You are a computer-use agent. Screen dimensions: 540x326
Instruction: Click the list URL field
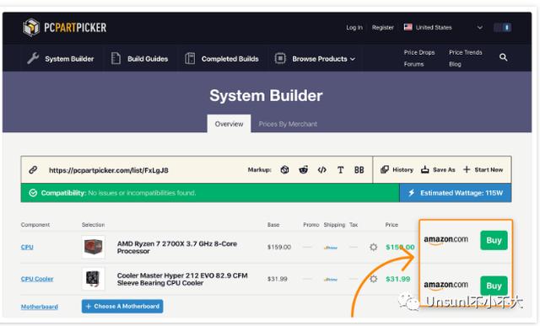click(109, 170)
